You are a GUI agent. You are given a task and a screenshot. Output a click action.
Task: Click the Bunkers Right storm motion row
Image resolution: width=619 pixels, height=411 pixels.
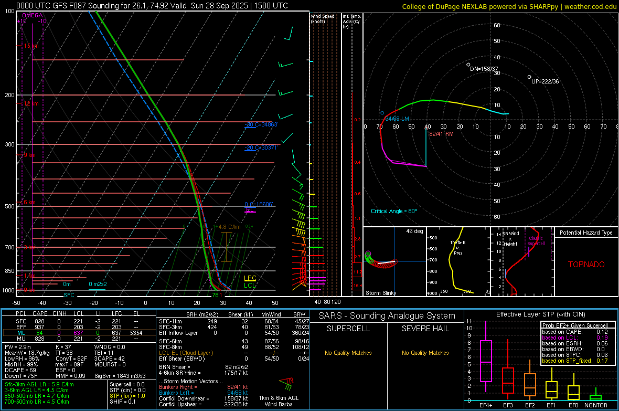(x=204, y=387)
